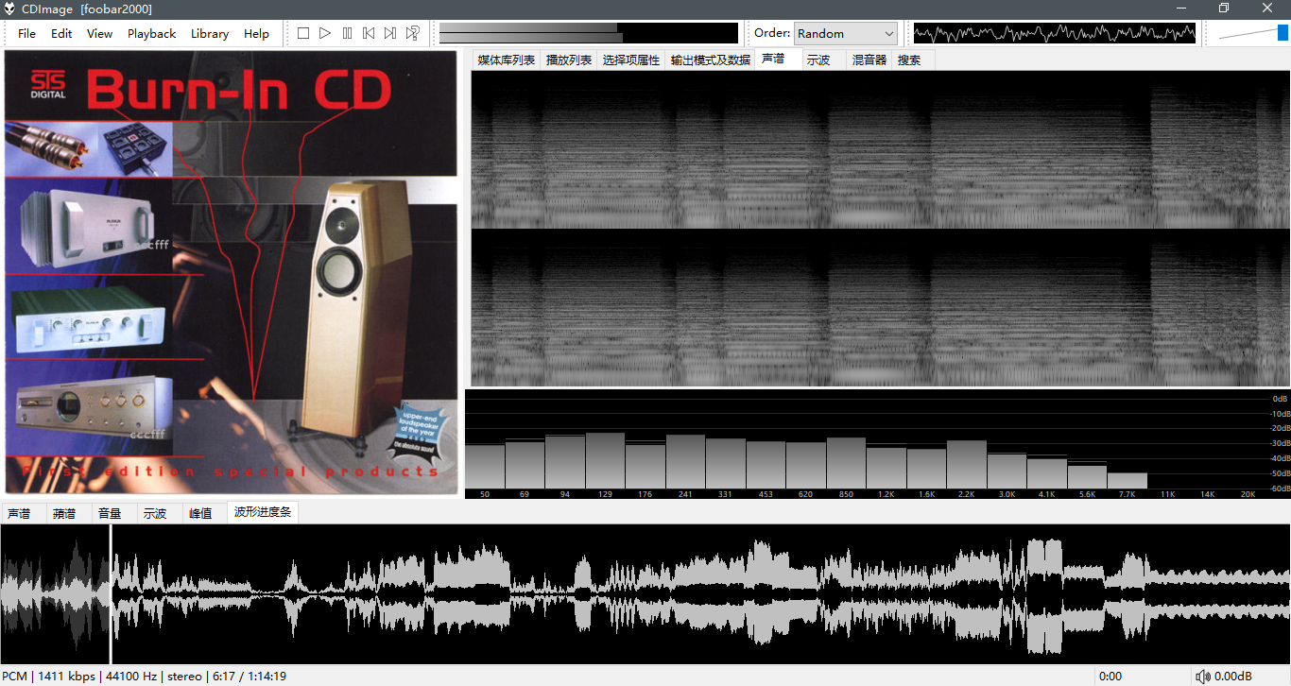
Task: Click the volume slider handle in the toolbar
Action: (x=1282, y=33)
